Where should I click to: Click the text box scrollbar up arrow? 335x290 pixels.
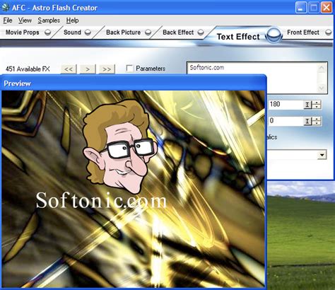point(322,68)
